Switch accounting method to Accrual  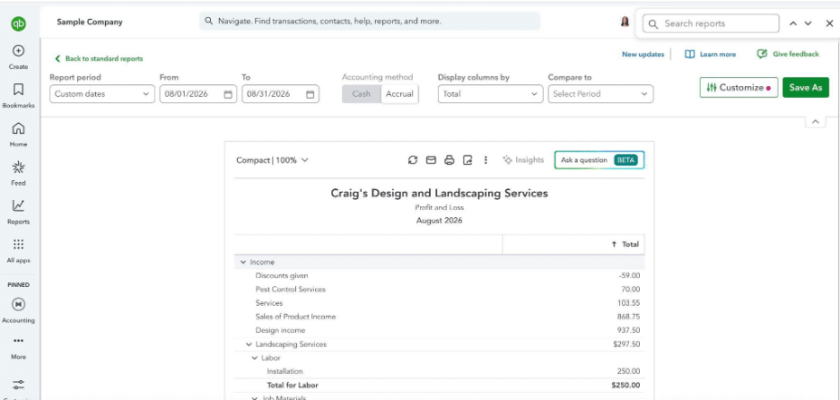[x=399, y=93]
